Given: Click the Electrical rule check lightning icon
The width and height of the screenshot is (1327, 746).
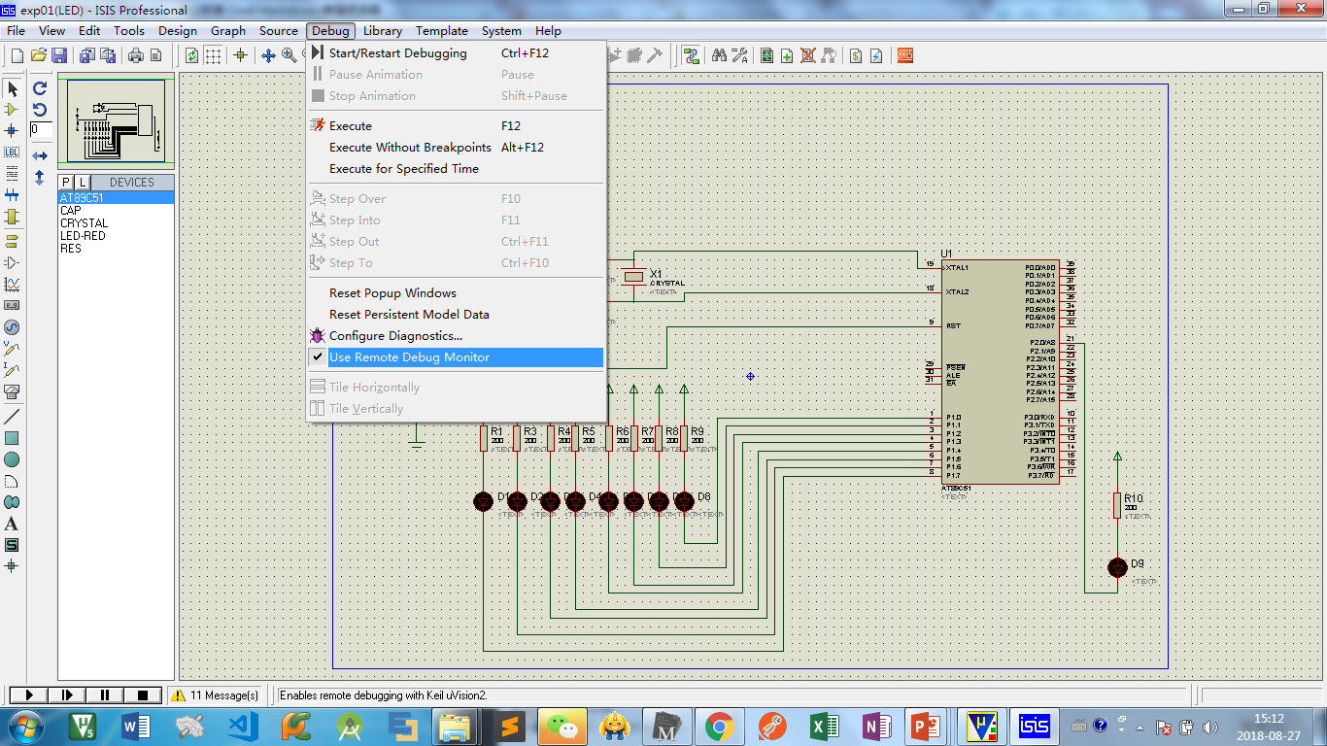Looking at the screenshot, I should click(876, 55).
